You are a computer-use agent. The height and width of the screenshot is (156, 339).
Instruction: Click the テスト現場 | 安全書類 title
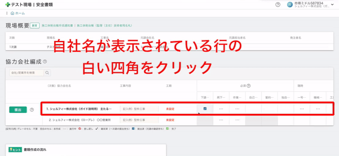32,5
